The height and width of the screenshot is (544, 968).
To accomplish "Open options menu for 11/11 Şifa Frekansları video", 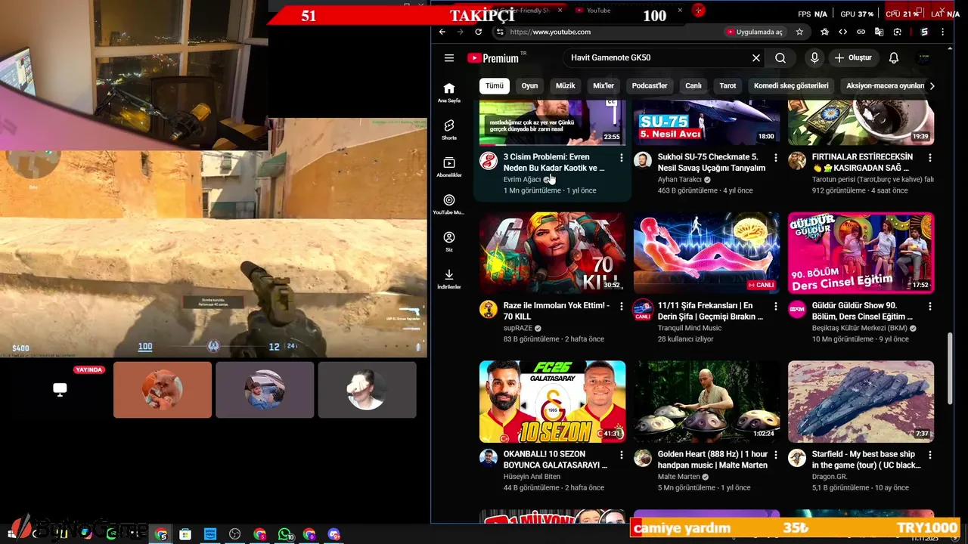I will [x=776, y=307].
